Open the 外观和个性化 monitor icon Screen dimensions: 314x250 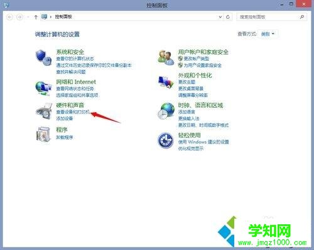coord(166,82)
